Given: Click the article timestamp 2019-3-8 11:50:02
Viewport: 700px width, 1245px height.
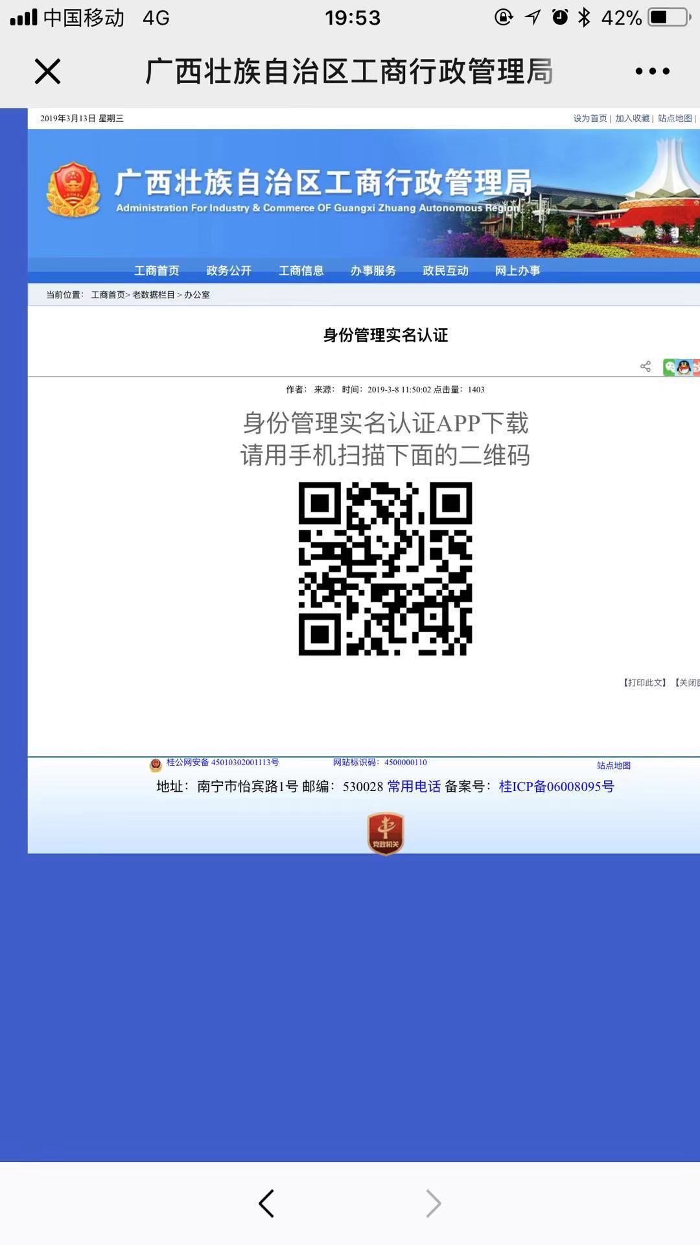Looking at the screenshot, I should pyautogui.click(x=399, y=389).
